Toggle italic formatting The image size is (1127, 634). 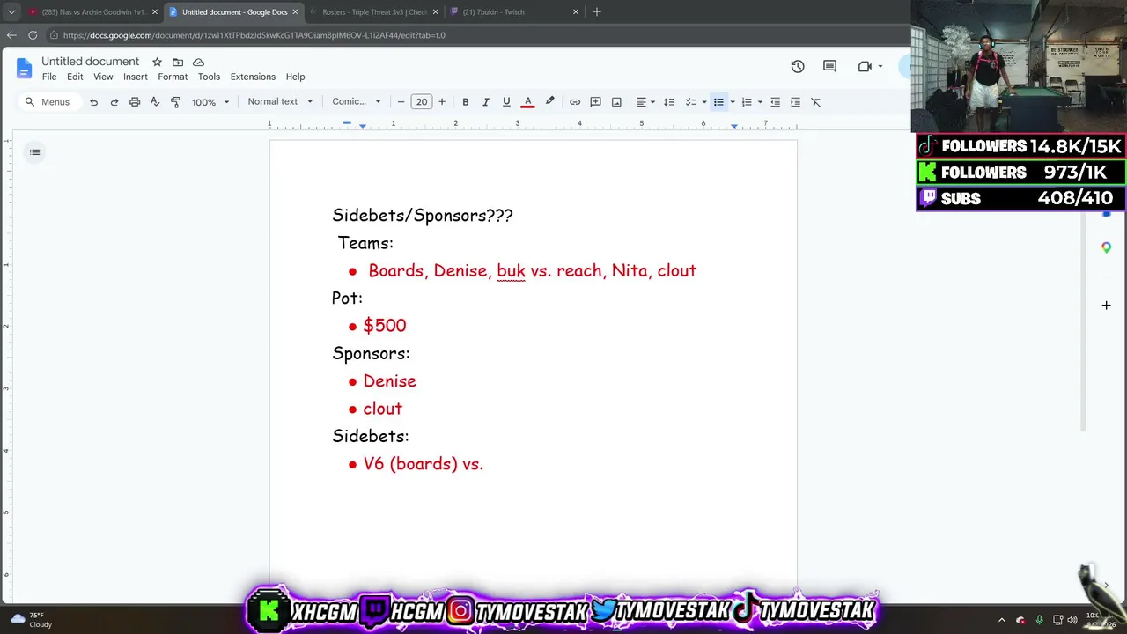485,102
